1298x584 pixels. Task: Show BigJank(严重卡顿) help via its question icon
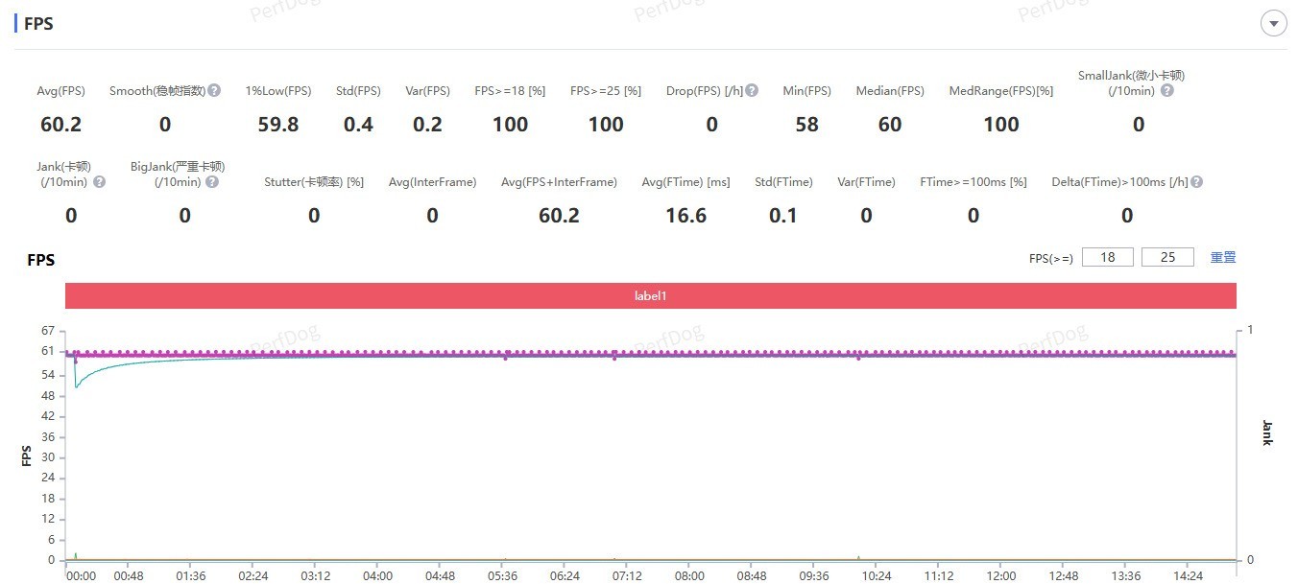[x=212, y=182]
